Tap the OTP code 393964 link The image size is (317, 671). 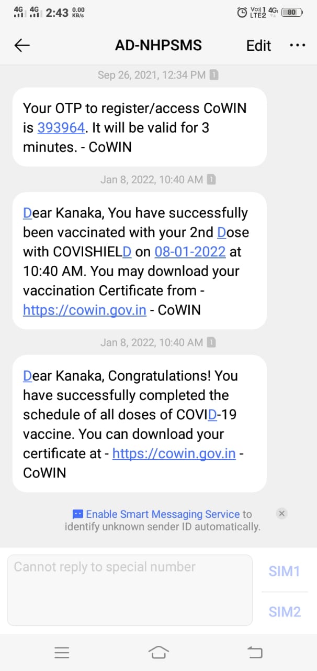61,127
